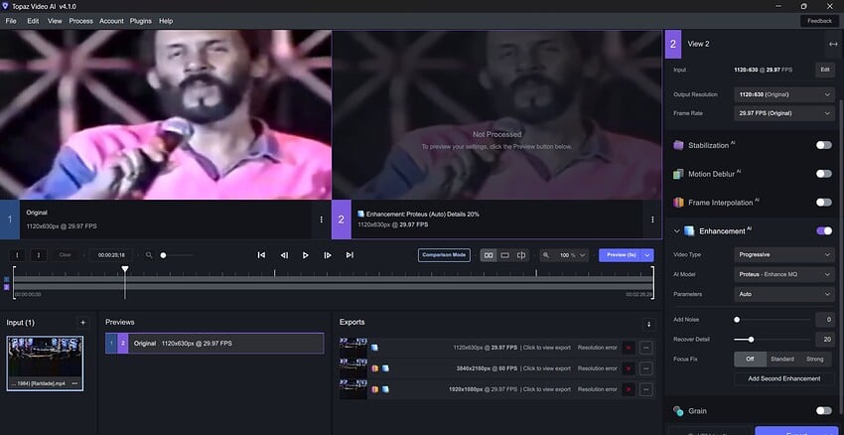The height and width of the screenshot is (435, 844).
Task: Open the input file thumbnail options menu
Action: [74, 383]
